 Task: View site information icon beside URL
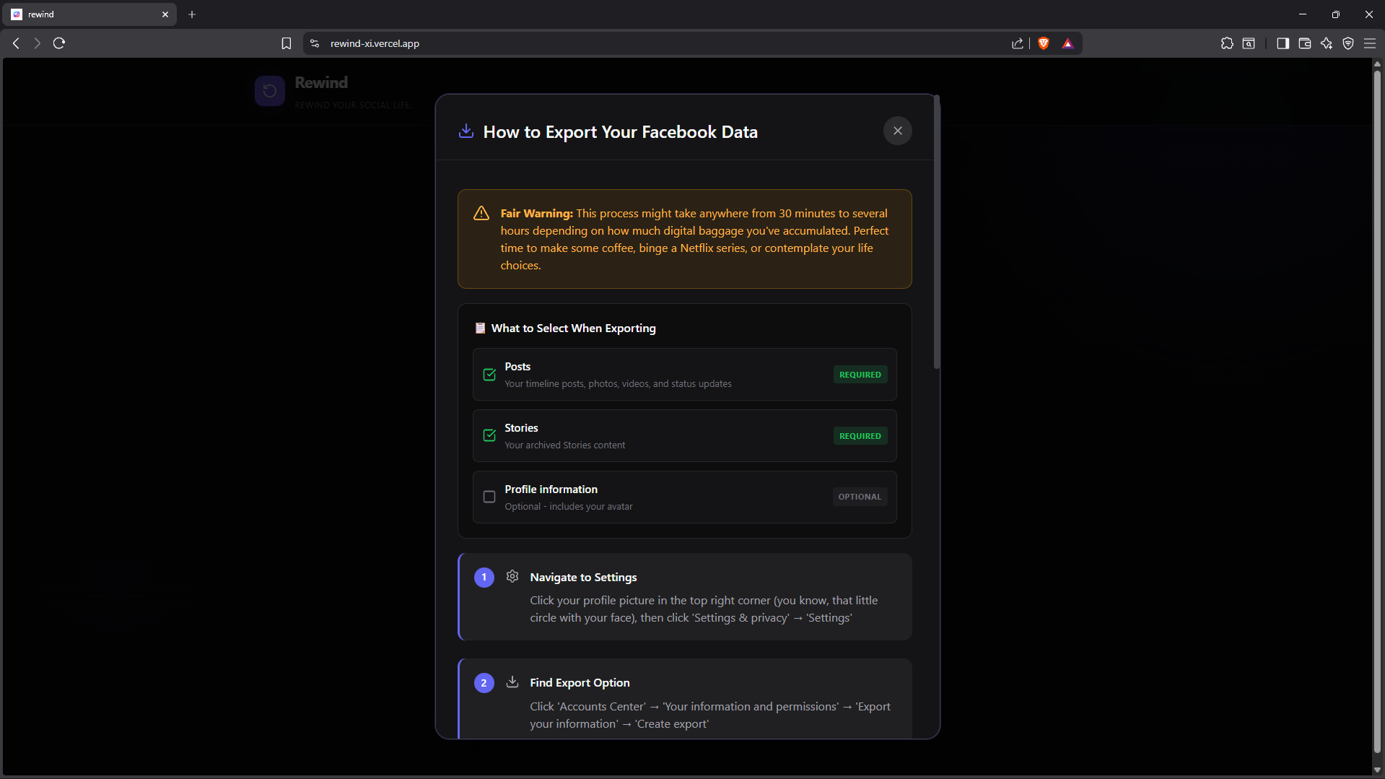pyautogui.click(x=315, y=43)
